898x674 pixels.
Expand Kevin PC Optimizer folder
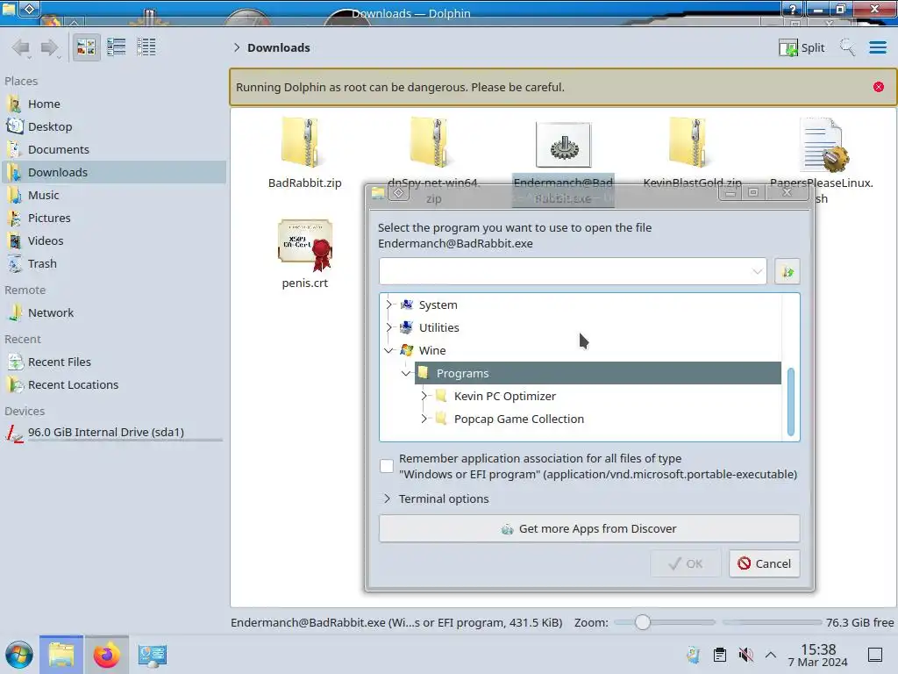424,396
